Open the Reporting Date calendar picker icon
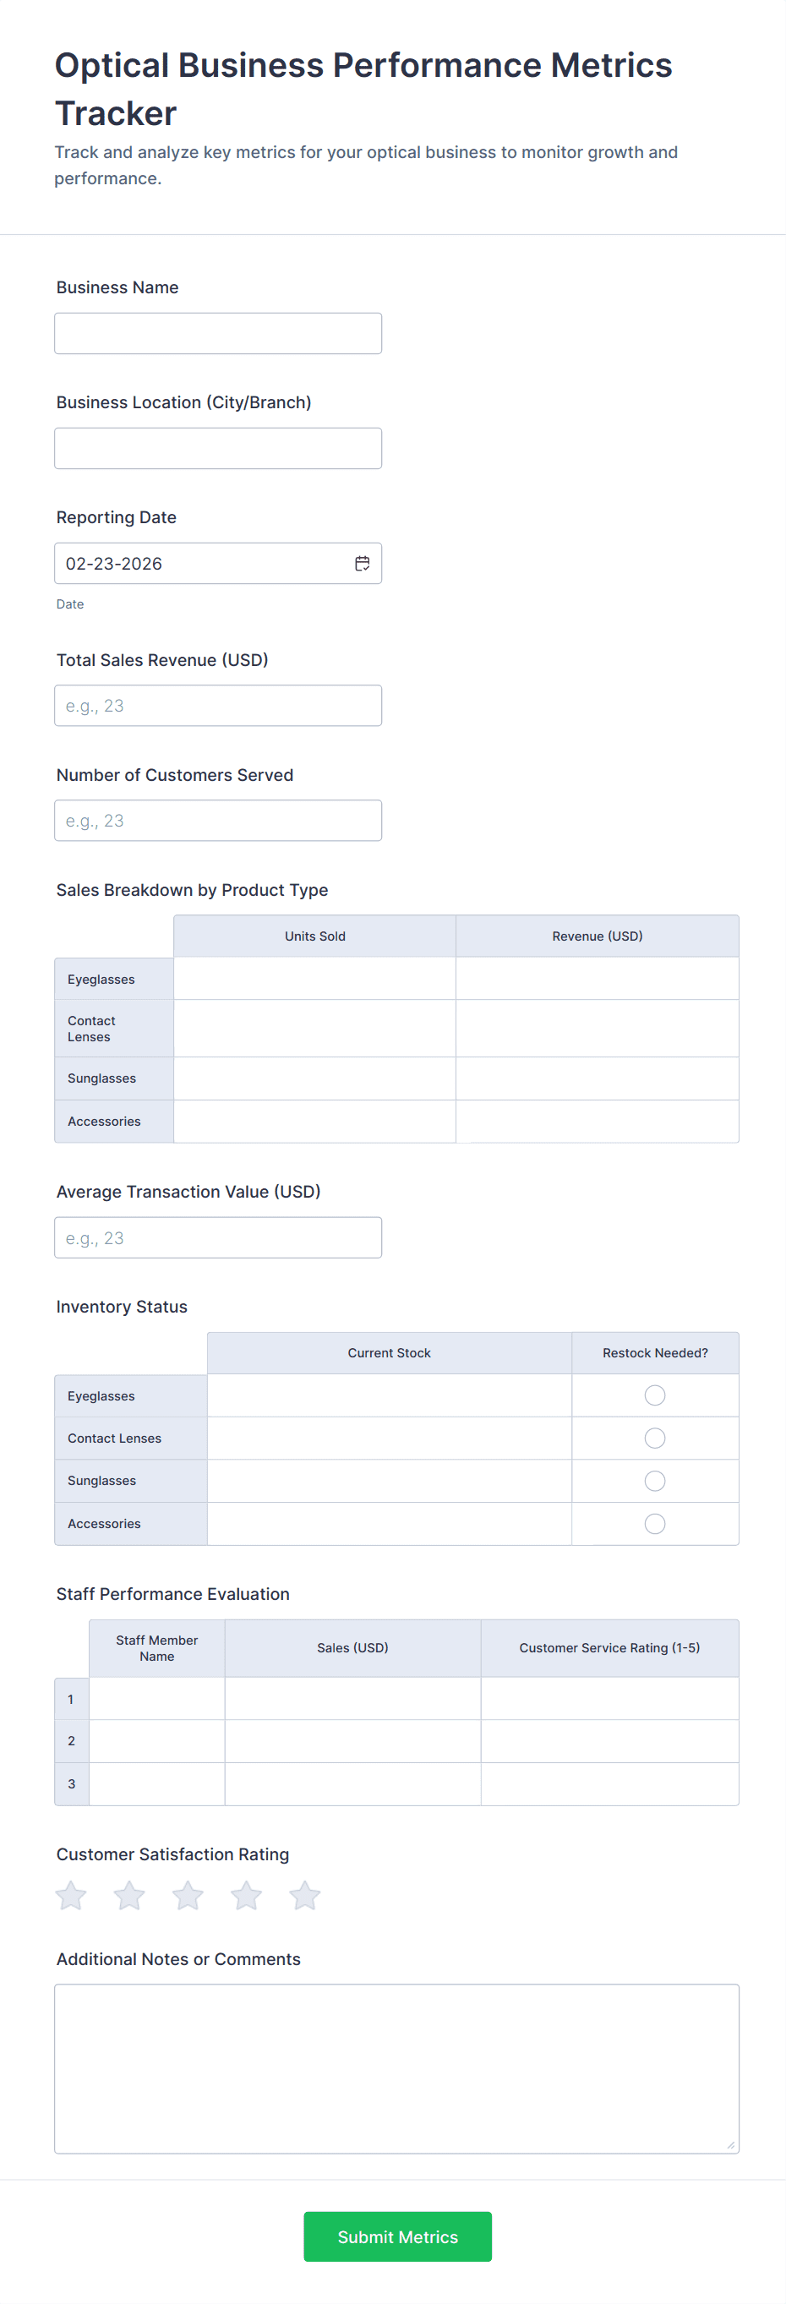This screenshot has height=2304, width=786. 362,564
